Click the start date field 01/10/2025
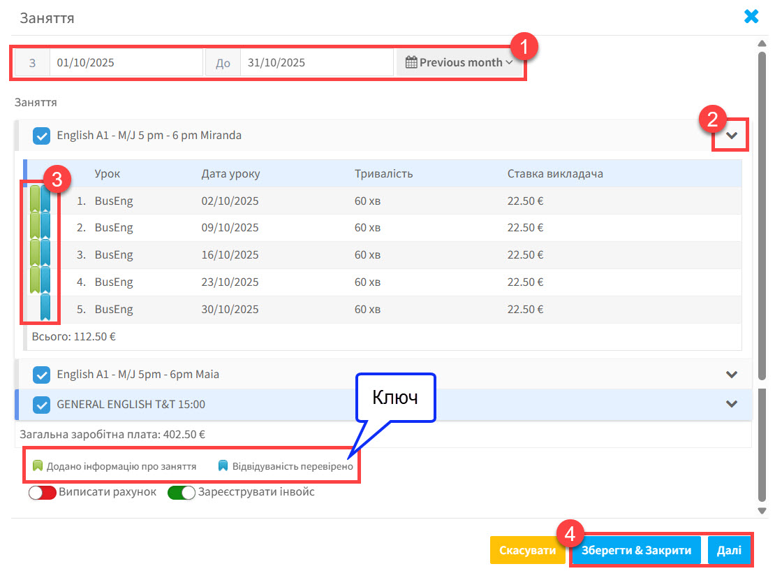The width and height of the screenshot is (775, 578). click(x=126, y=62)
